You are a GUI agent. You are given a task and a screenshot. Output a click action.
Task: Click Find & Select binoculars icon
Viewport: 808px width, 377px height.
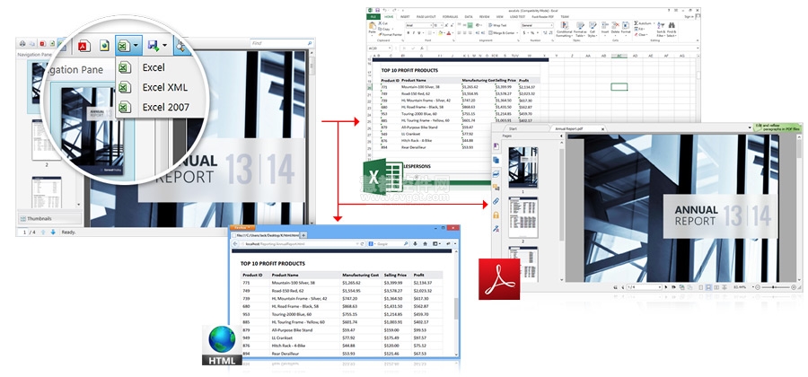pyautogui.click(x=672, y=26)
